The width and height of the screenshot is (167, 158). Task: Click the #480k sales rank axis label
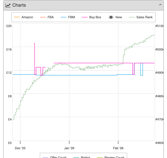[x=159, y=96]
